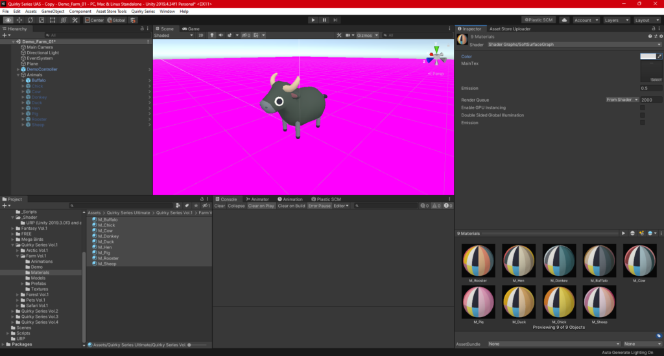
Task: Open the Quirky Series menu
Action: 143,12
